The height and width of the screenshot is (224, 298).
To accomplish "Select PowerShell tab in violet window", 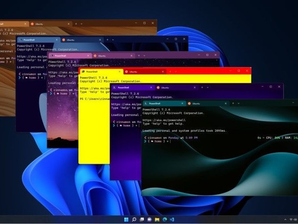I will click(x=132, y=87).
